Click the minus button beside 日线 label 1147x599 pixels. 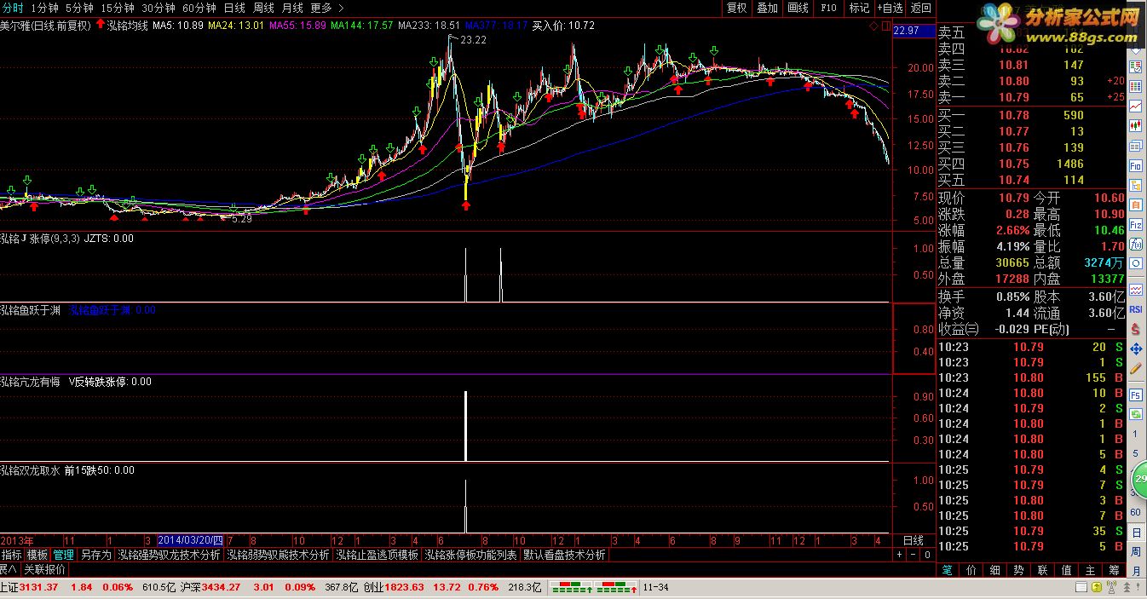click(x=913, y=555)
